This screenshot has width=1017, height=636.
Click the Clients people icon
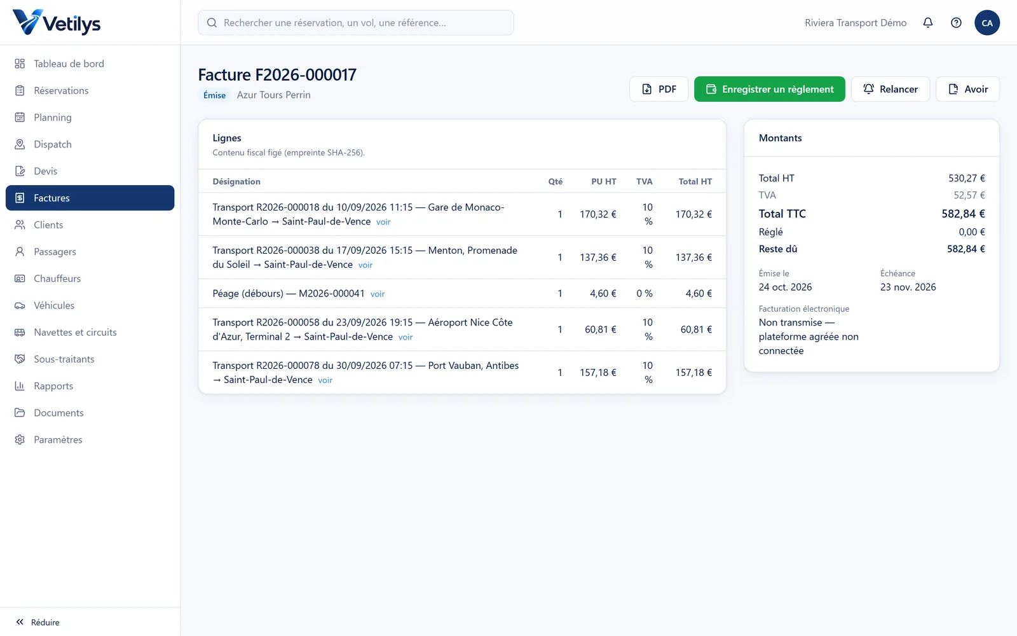(20, 225)
